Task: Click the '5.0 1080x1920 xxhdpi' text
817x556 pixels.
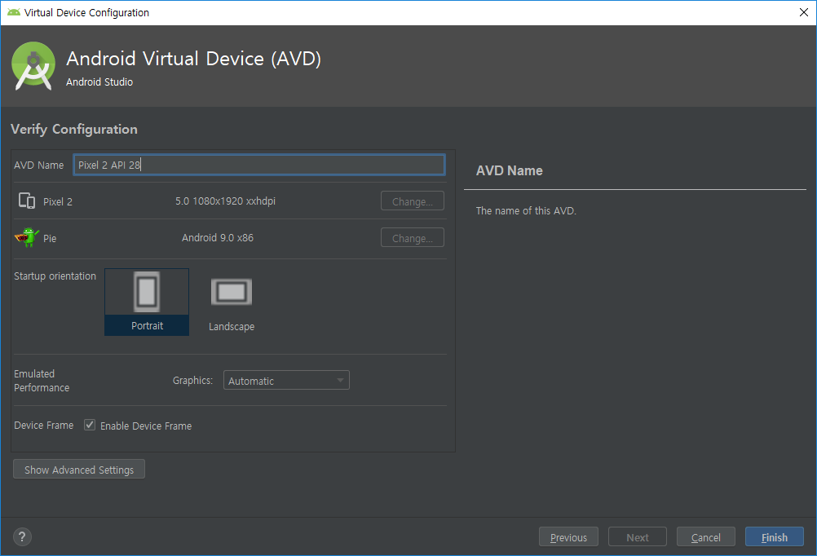Action: click(x=225, y=201)
